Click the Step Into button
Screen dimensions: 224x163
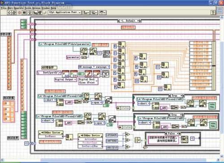tap(35, 13)
